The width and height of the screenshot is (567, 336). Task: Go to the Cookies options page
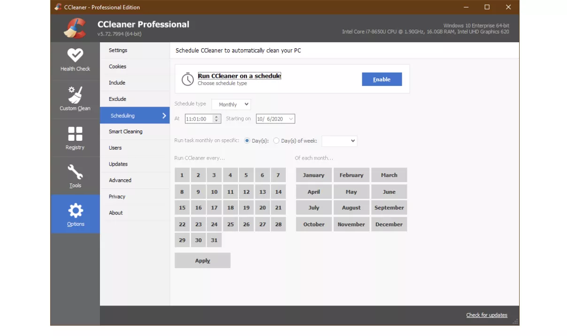coord(117,67)
